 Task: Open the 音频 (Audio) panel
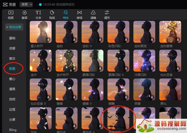click(x=24, y=15)
